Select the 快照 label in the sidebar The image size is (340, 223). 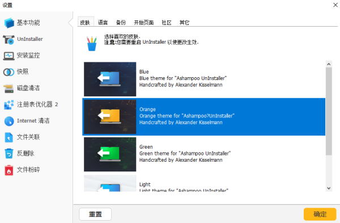tap(23, 71)
